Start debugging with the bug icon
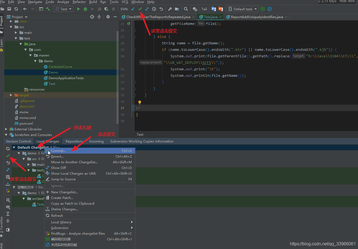 pos(85,9)
